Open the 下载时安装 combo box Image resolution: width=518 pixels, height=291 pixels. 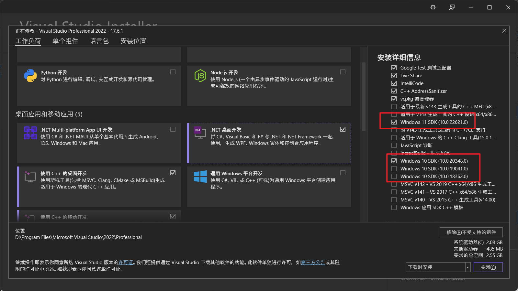(435, 267)
